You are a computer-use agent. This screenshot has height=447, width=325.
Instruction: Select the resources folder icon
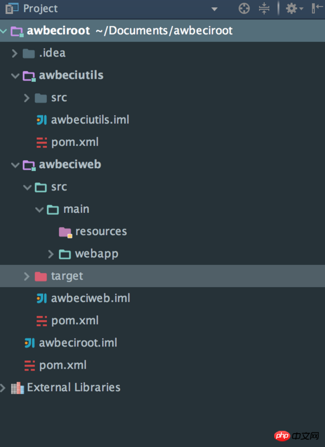(x=65, y=232)
